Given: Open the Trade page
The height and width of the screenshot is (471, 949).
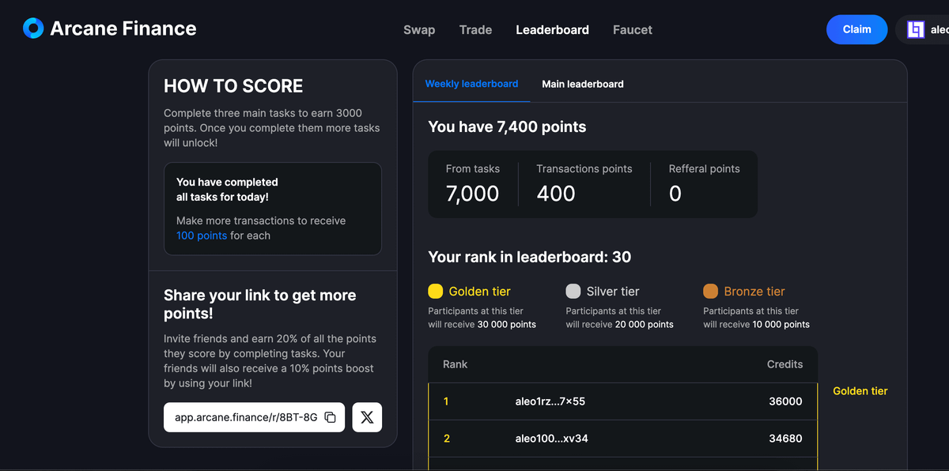Looking at the screenshot, I should point(475,29).
